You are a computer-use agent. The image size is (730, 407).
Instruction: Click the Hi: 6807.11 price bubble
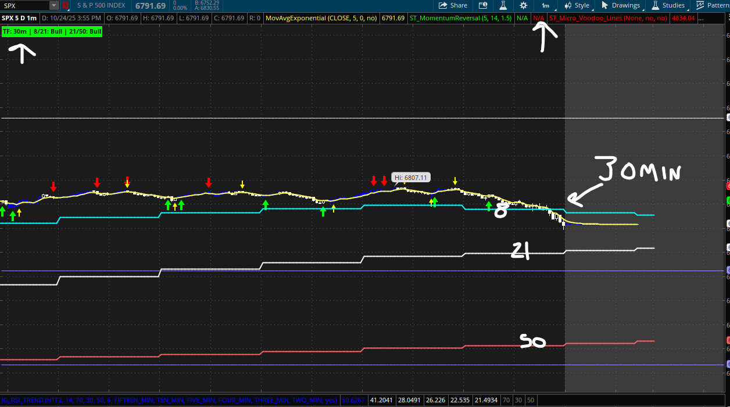[411, 178]
